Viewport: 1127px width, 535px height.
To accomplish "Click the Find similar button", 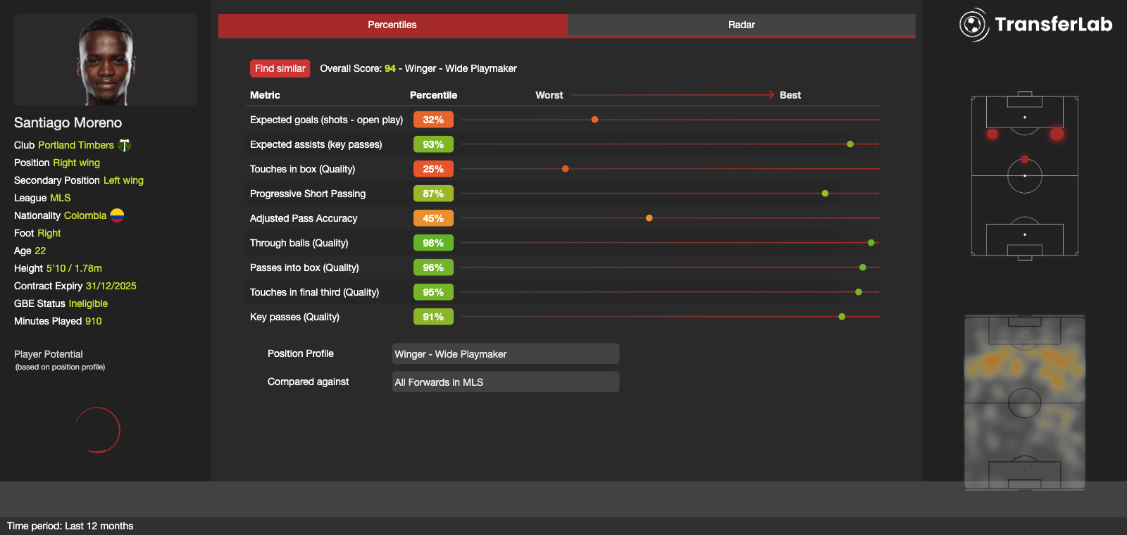I will tap(280, 68).
